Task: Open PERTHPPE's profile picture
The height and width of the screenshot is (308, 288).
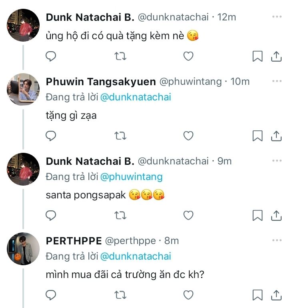Action: pos(23,248)
